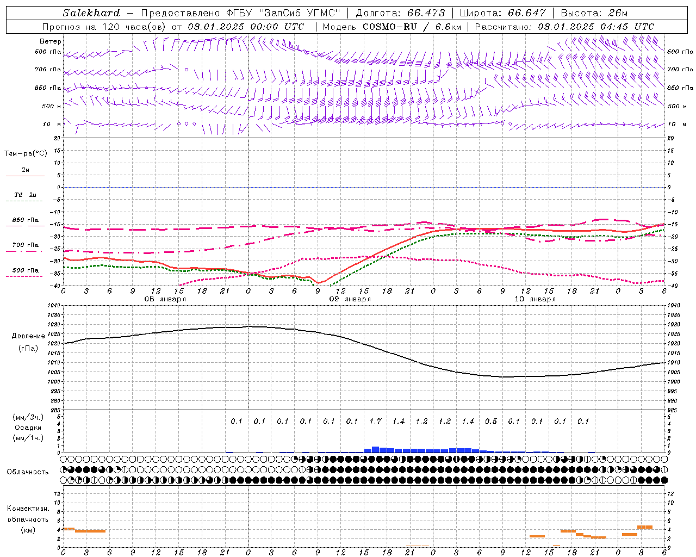Click the Давление pressure label
Image resolution: width=696 pixels, height=557 pixels.
[x=28, y=336]
